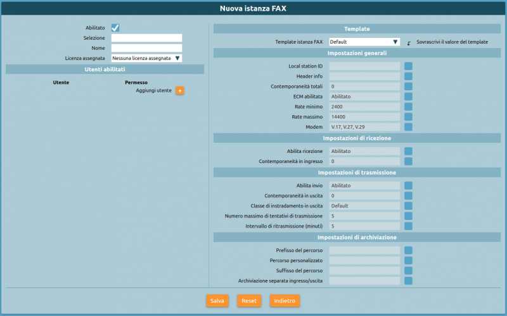Click the override arrow icon next to Template dropdown

[x=409, y=42]
